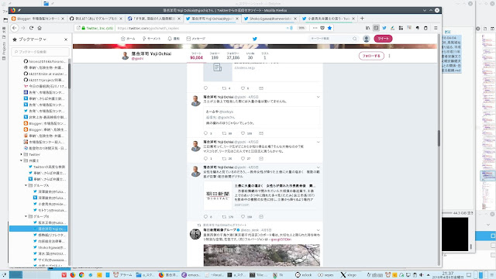
Task: Click the red Tweet compose button
Action: (383, 39)
